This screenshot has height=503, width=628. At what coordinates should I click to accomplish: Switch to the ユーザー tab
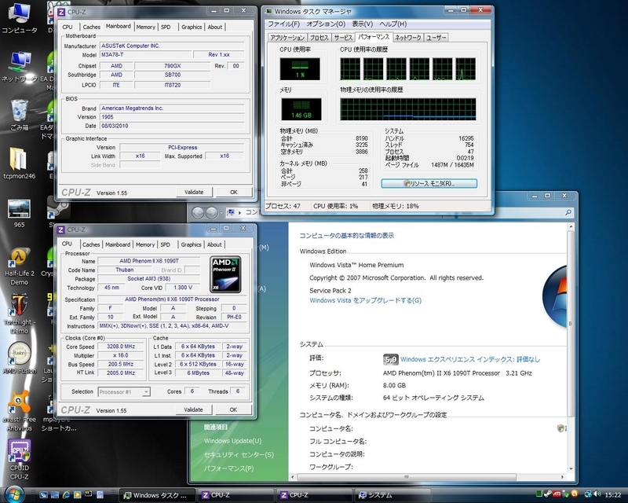(x=436, y=38)
